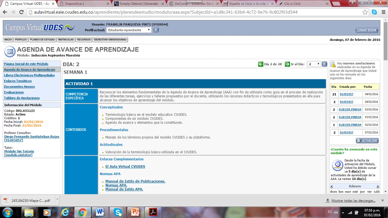Screen dimensions: 388x218
Task: Reload the page with refresh icon
Action: [x=21, y=12]
